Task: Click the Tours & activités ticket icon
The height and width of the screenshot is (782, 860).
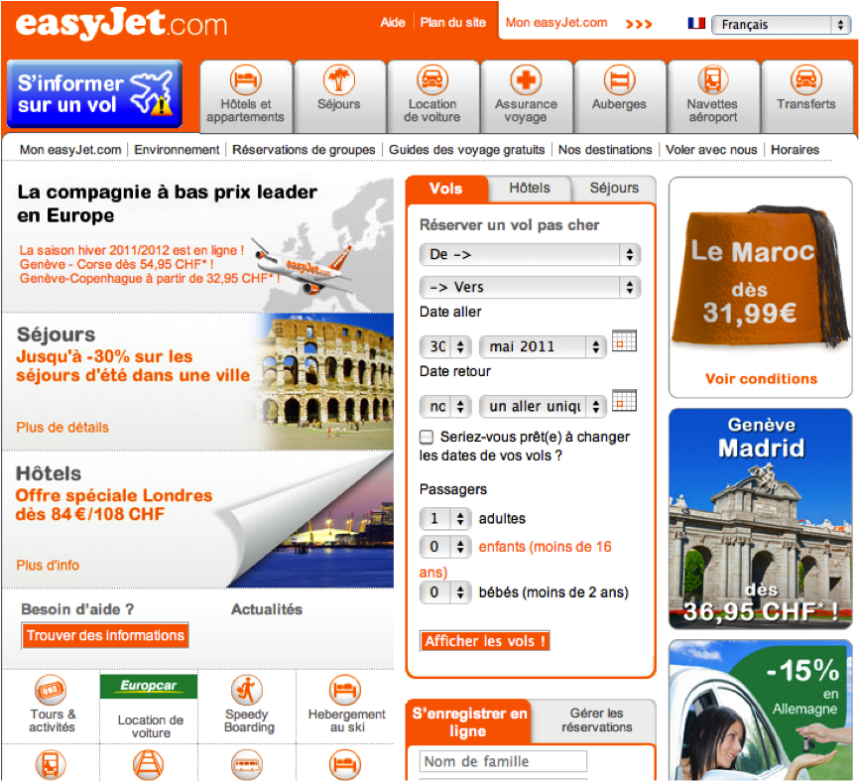Action: (x=51, y=691)
